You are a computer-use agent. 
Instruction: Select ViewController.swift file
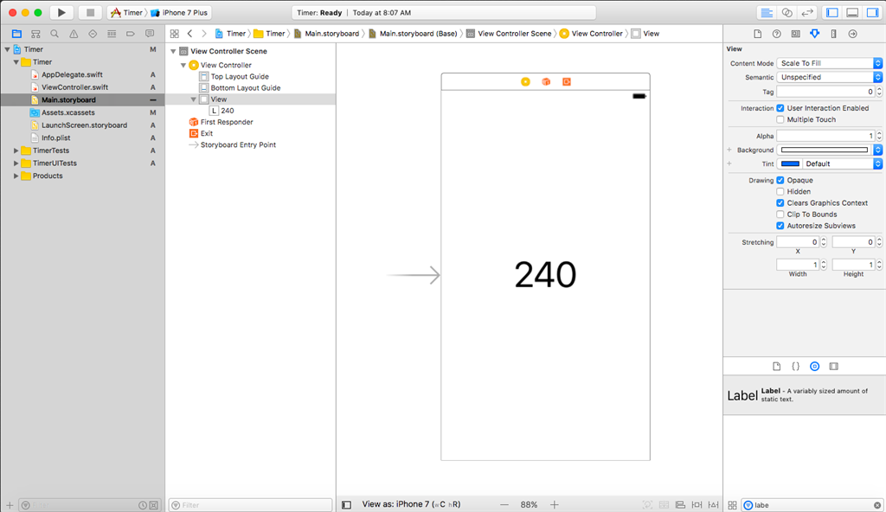74,87
